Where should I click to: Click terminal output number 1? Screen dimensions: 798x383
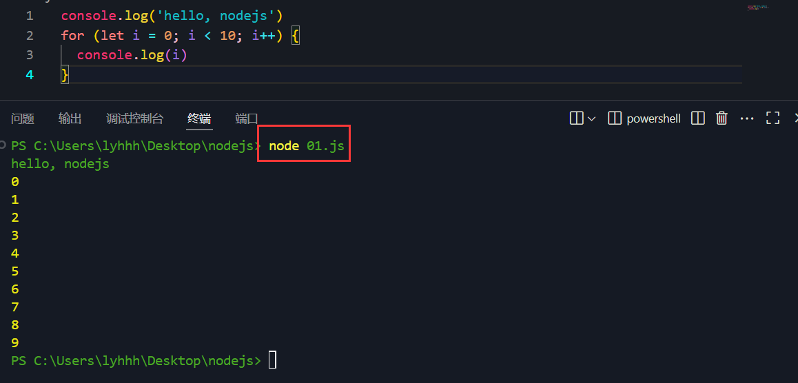click(14, 200)
